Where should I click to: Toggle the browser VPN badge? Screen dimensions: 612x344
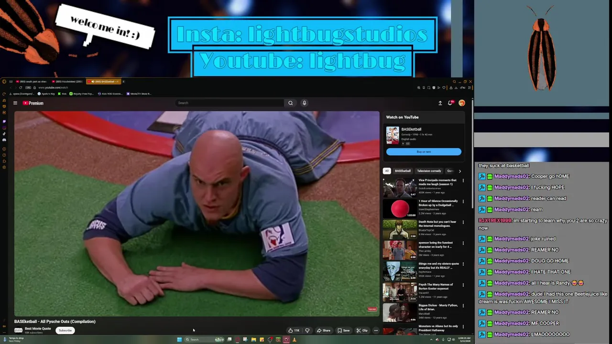coord(28,87)
